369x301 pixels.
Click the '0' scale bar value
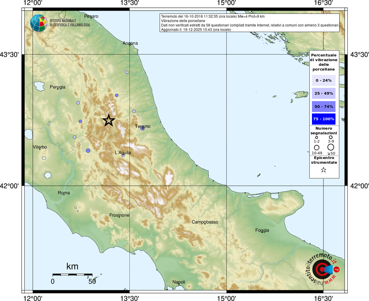point(53,281)
